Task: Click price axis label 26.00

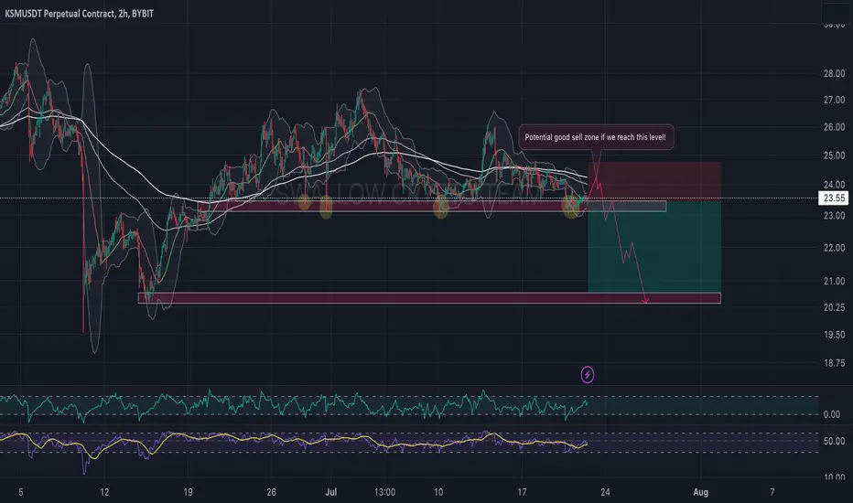Action: click(x=834, y=127)
